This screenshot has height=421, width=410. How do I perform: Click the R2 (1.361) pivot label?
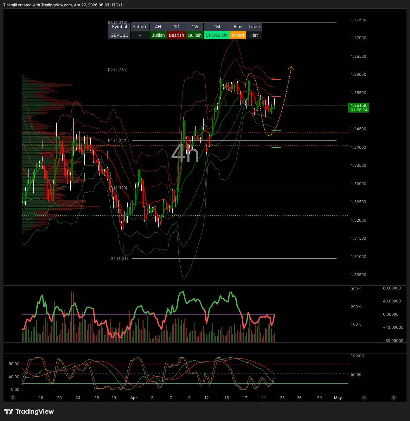coord(118,70)
